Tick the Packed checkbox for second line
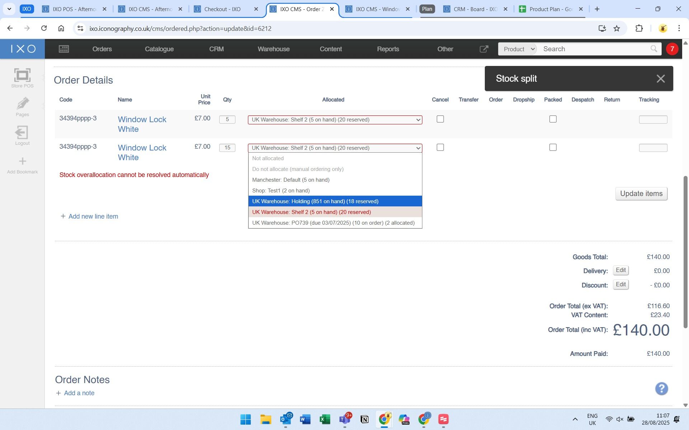The width and height of the screenshot is (689, 430). 553,147
